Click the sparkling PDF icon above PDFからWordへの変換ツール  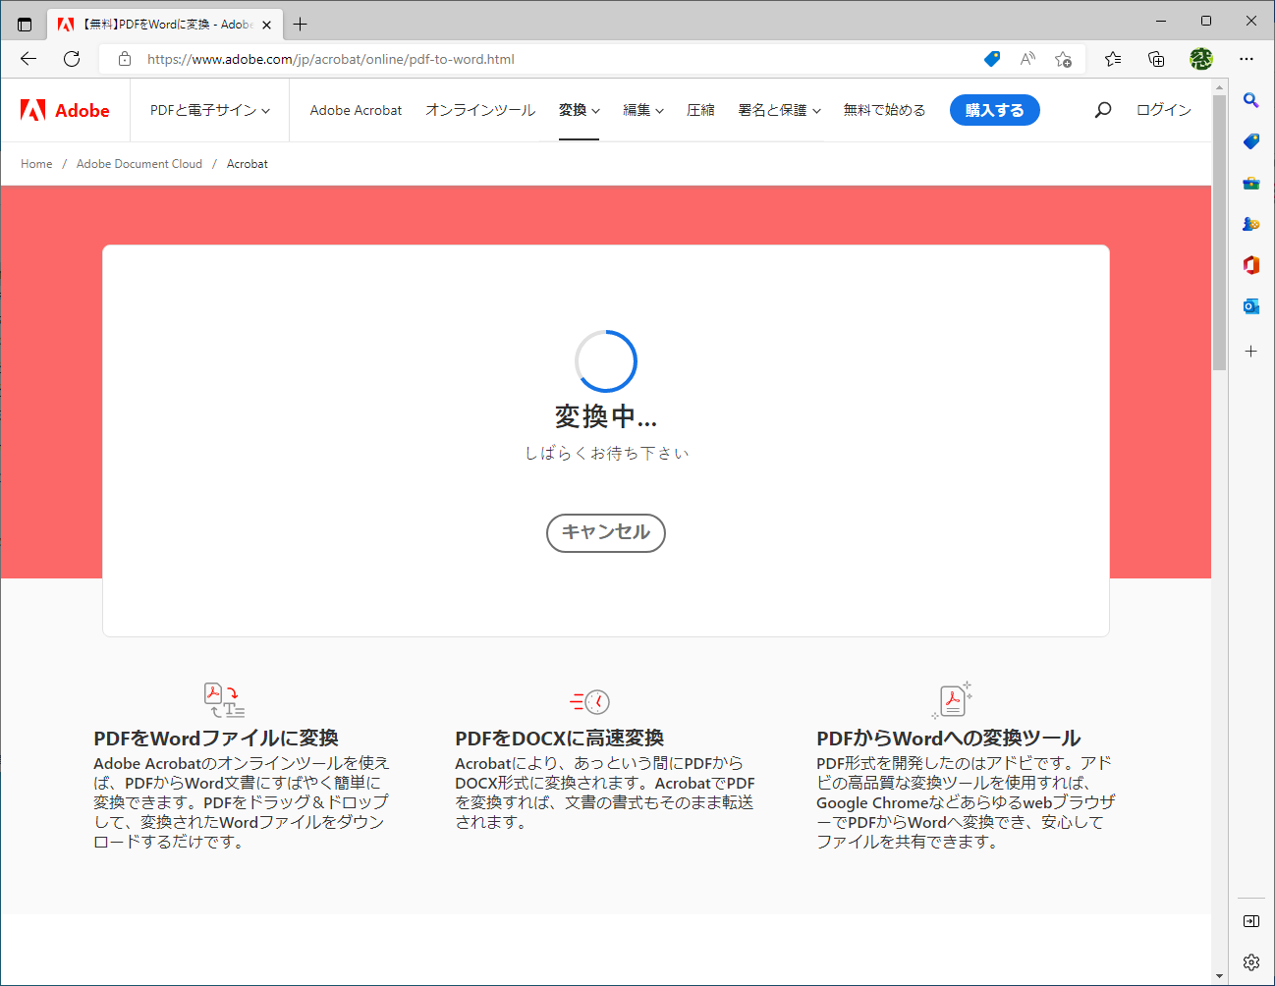click(x=951, y=698)
